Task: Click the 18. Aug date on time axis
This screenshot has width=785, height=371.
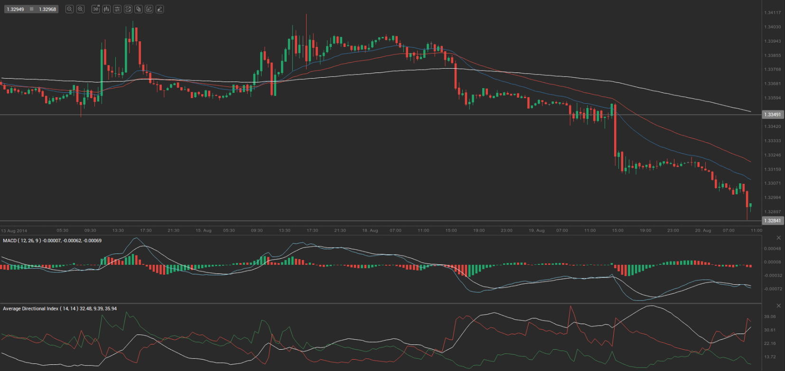Action: [x=370, y=231]
